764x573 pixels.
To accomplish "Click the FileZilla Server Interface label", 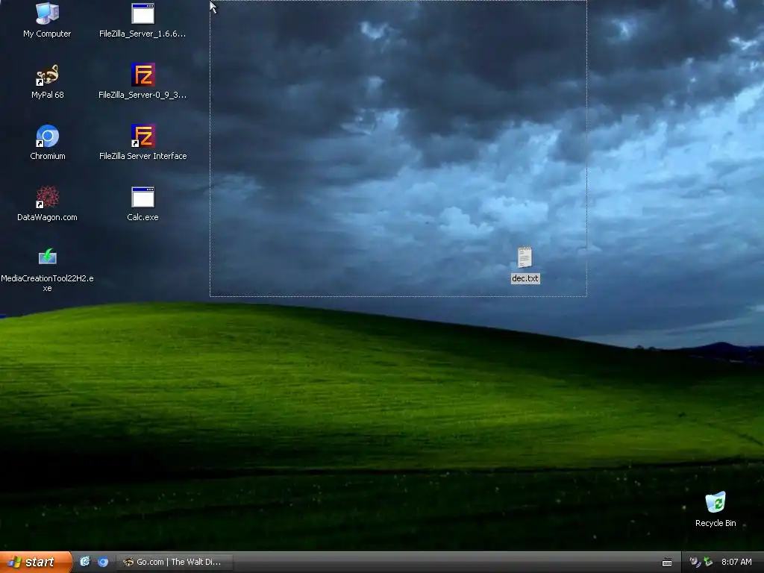I will pyautogui.click(x=143, y=156).
